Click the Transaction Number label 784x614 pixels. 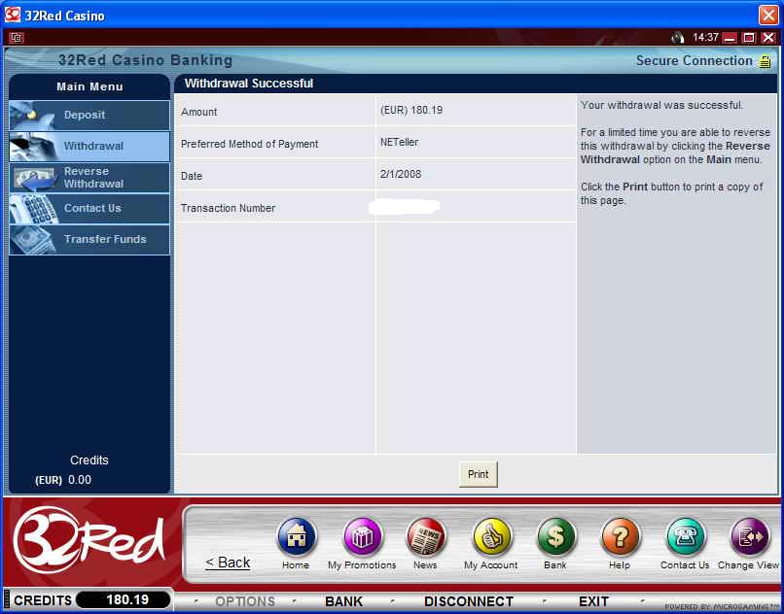pos(228,208)
